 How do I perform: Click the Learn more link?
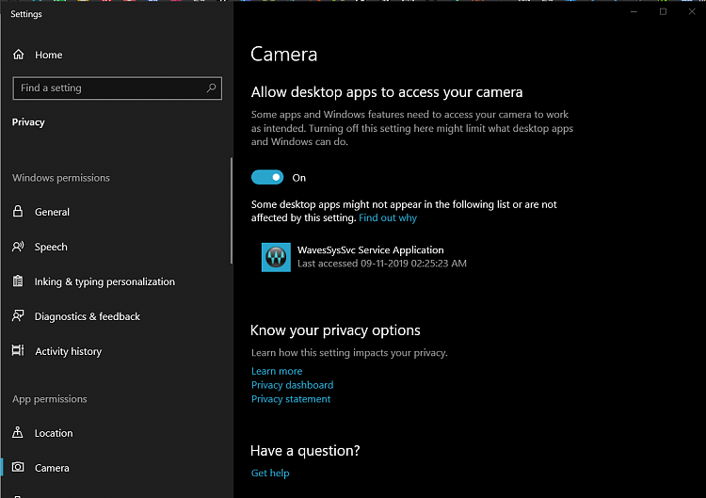tap(277, 371)
